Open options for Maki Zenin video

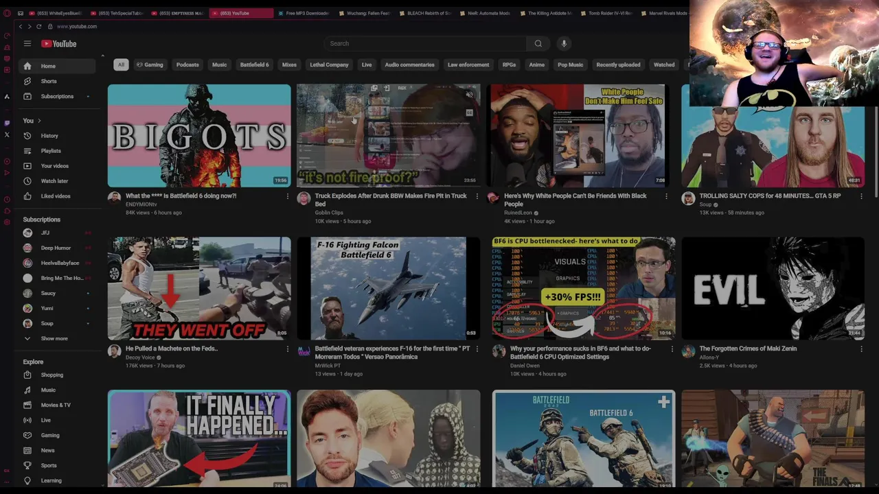[861, 349]
